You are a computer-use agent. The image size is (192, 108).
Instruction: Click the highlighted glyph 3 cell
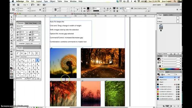[37, 60]
